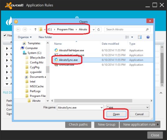Click the AkrutoSync.exe file icon
The height and width of the screenshot is (140, 167).
(56, 60)
